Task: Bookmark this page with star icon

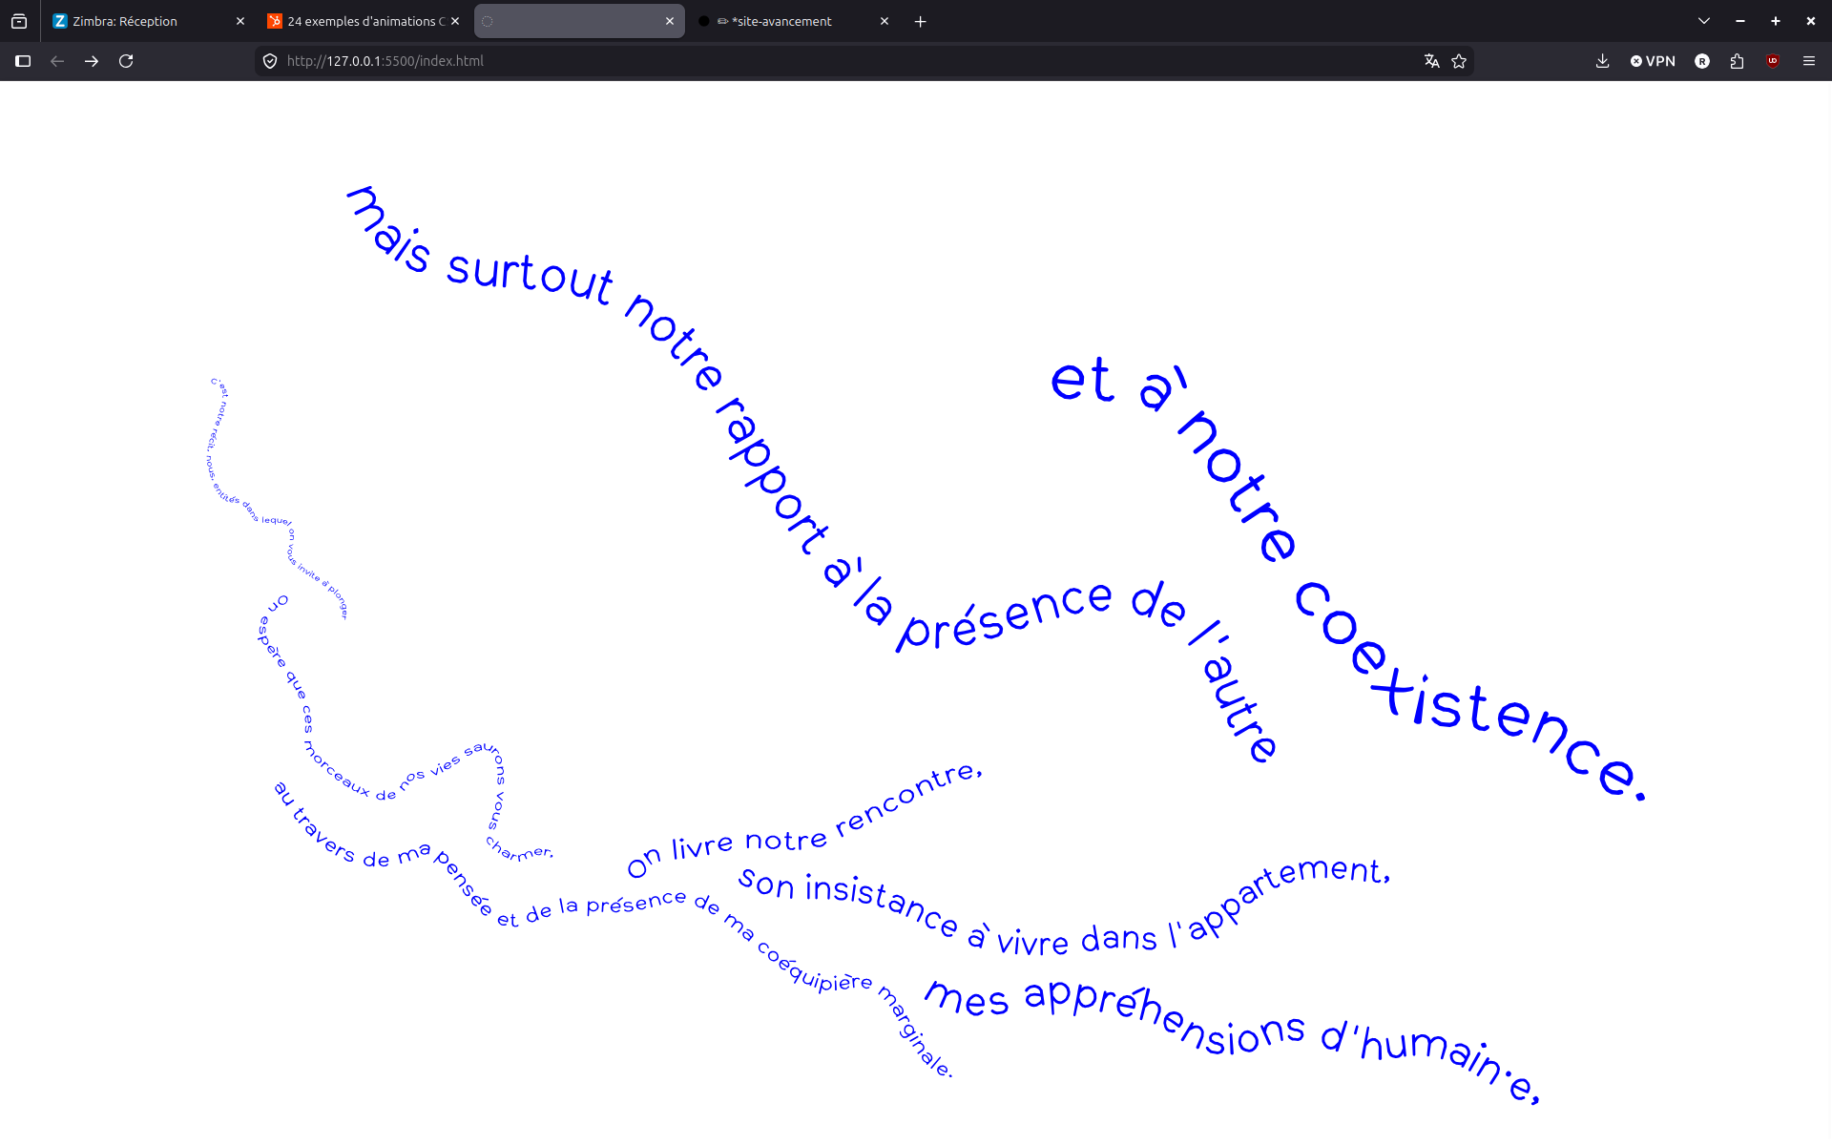Action: pos(1459,61)
